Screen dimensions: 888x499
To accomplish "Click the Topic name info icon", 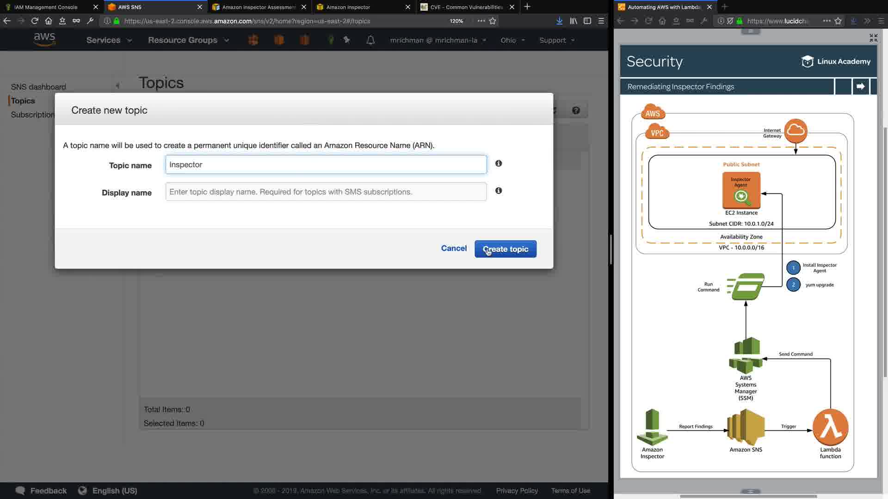I will 499,164.
